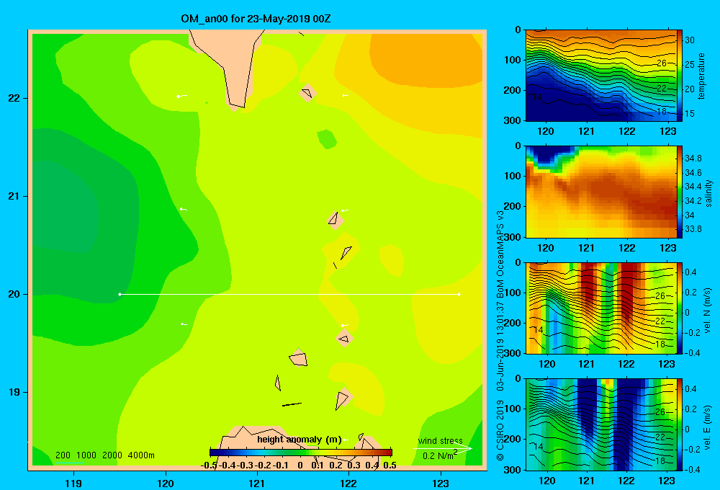Click the '2000' depth contour legend entry

[112, 455]
